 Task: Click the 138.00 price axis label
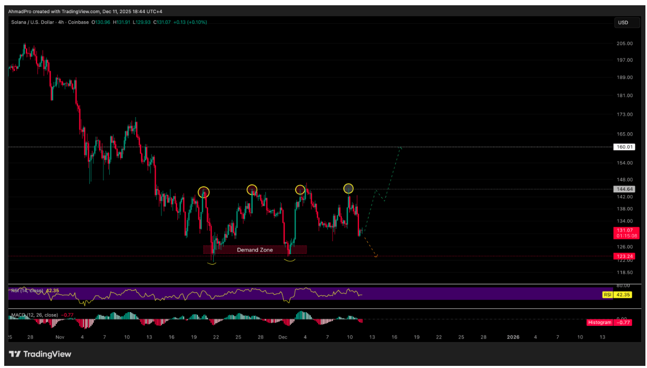pyautogui.click(x=624, y=209)
